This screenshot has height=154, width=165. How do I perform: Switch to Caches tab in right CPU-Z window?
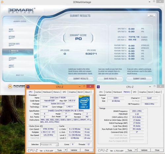pyautogui.click(x=108, y=92)
